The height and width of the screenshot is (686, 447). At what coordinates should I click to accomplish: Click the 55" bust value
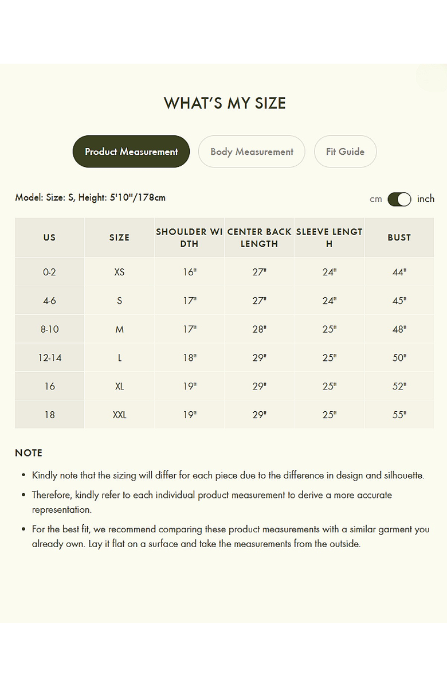coord(399,415)
